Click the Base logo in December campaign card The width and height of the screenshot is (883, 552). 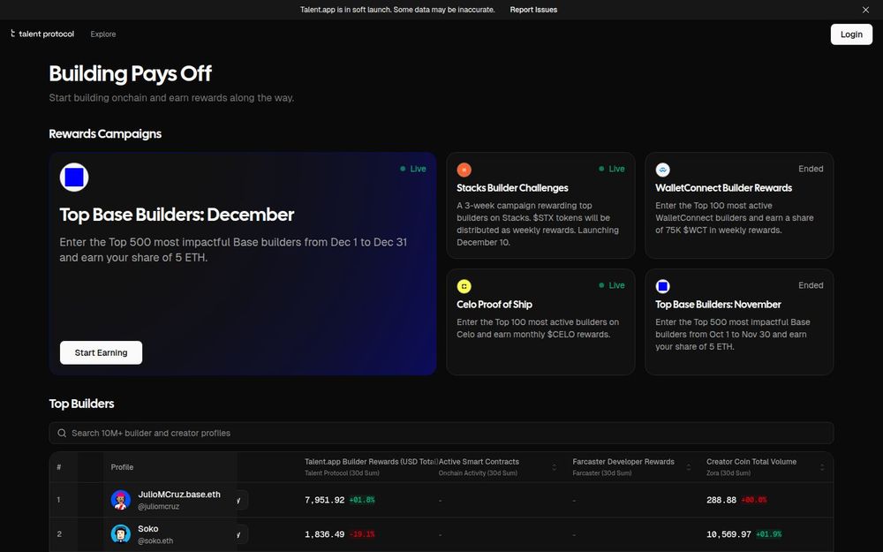(74, 178)
